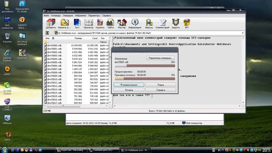Click the Отмена button in dialog
The height and width of the screenshot is (153, 272).
(x=129, y=90)
